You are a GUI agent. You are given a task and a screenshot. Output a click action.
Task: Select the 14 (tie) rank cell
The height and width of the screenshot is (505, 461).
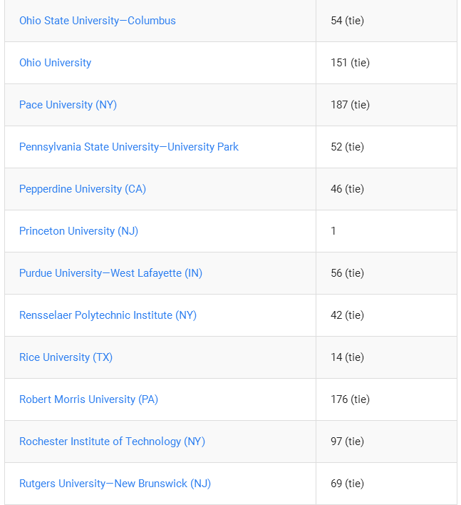point(386,357)
